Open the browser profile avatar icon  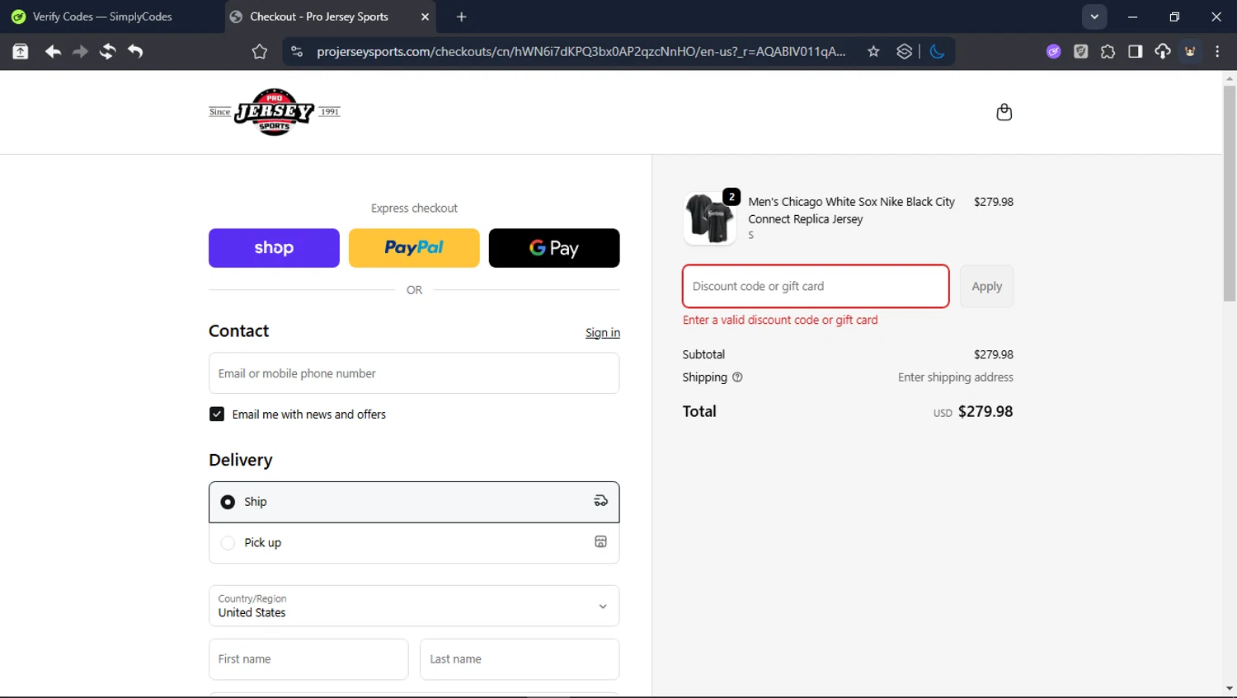1190,51
